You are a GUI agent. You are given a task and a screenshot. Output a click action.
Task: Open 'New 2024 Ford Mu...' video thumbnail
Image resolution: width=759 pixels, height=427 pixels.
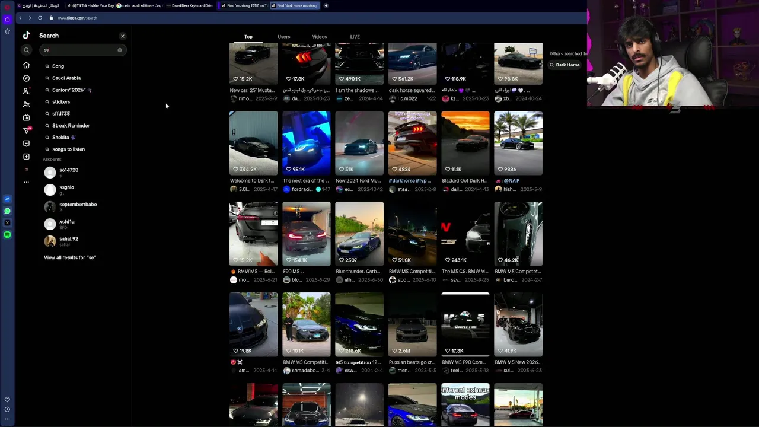click(x=359, y=143)
